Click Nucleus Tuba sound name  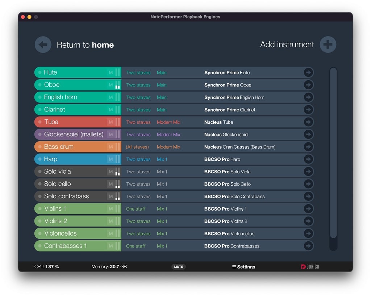click(218, 122)
